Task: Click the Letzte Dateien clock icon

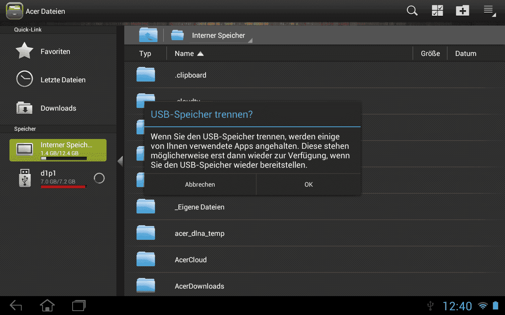Action: 24,79
